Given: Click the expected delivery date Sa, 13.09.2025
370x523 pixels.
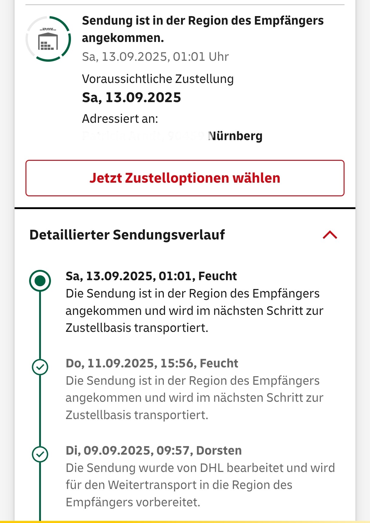Looking at the screenshot, I should coord(132,98).
